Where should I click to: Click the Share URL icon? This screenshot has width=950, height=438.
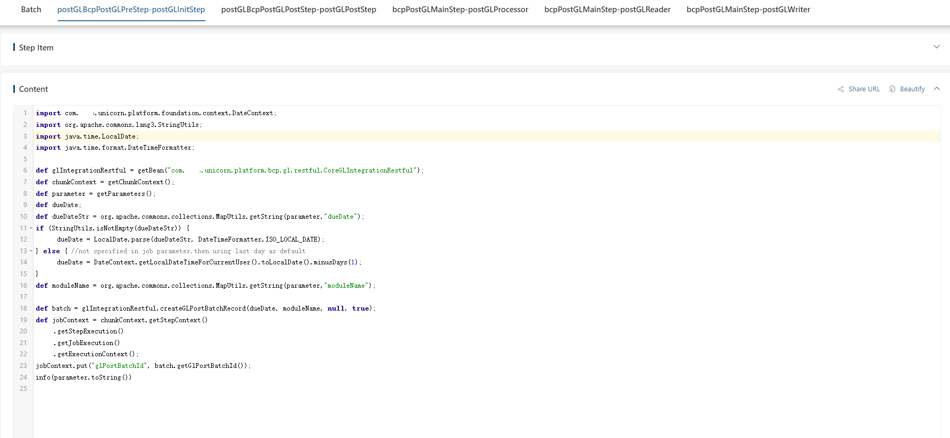(840, 89)
